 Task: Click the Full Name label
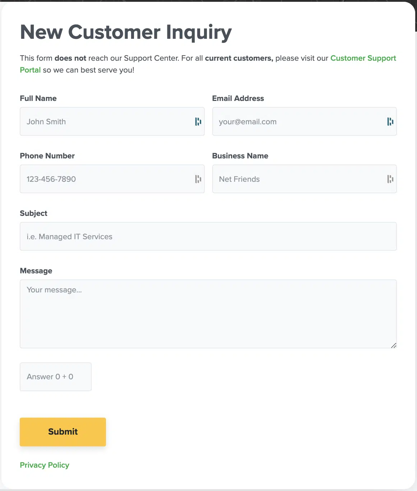click(38, 98)
